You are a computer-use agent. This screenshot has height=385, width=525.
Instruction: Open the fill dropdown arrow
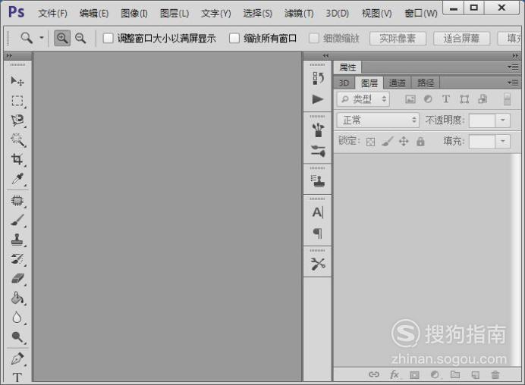tap(502, 141)
